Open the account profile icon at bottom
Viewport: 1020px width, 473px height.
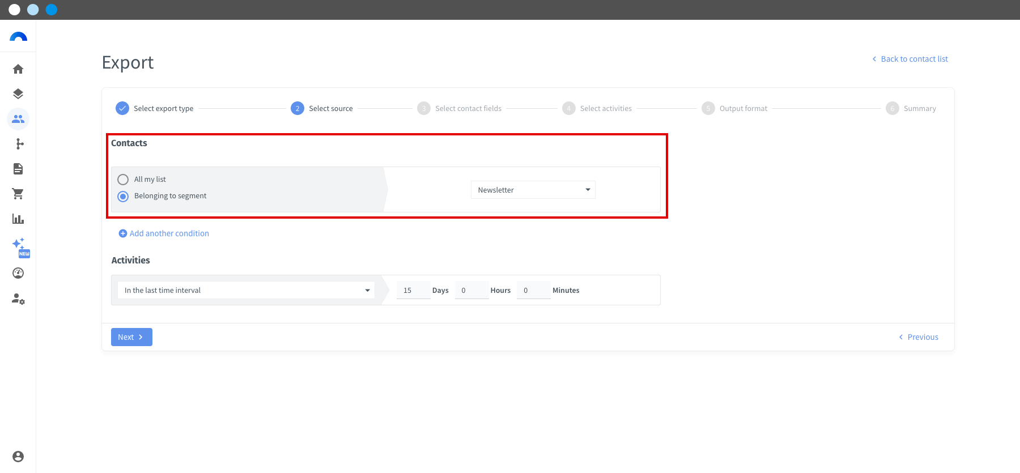pyautogui.click(x=18, y=457)
